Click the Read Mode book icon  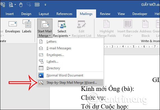37,5
